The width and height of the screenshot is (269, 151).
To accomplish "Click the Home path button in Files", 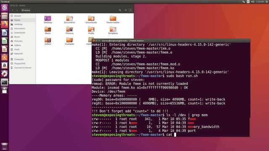I will [x=26, y=10].
